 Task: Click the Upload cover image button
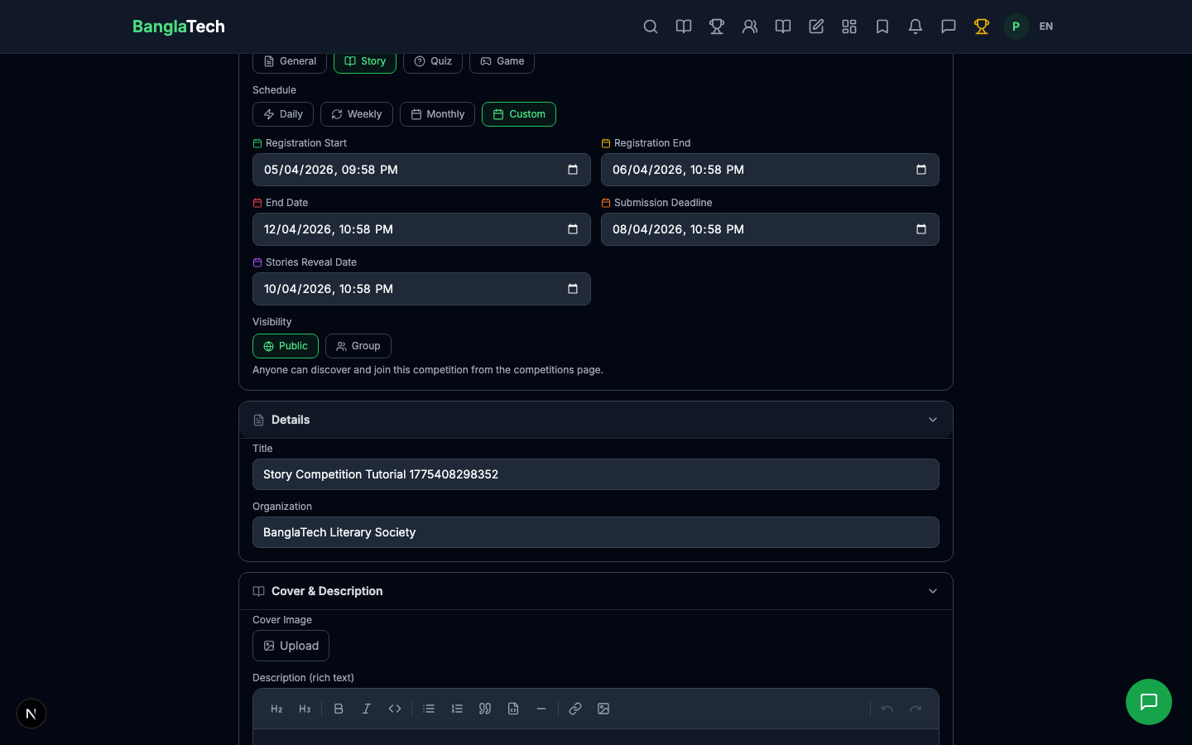click(x=291, y=646)
